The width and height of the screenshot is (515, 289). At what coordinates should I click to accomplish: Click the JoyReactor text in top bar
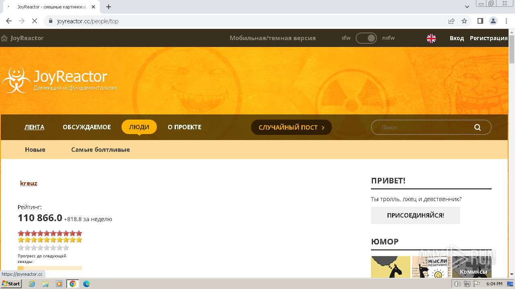(x=27, y=38)
